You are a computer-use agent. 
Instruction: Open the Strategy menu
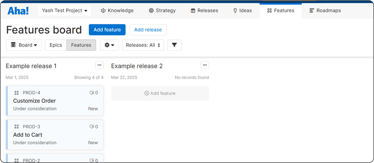coord(162,10)
